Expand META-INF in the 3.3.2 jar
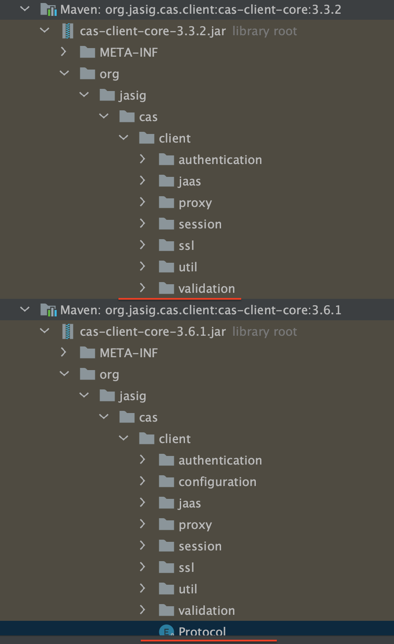 pyautogui.click(x=64, y=52)
